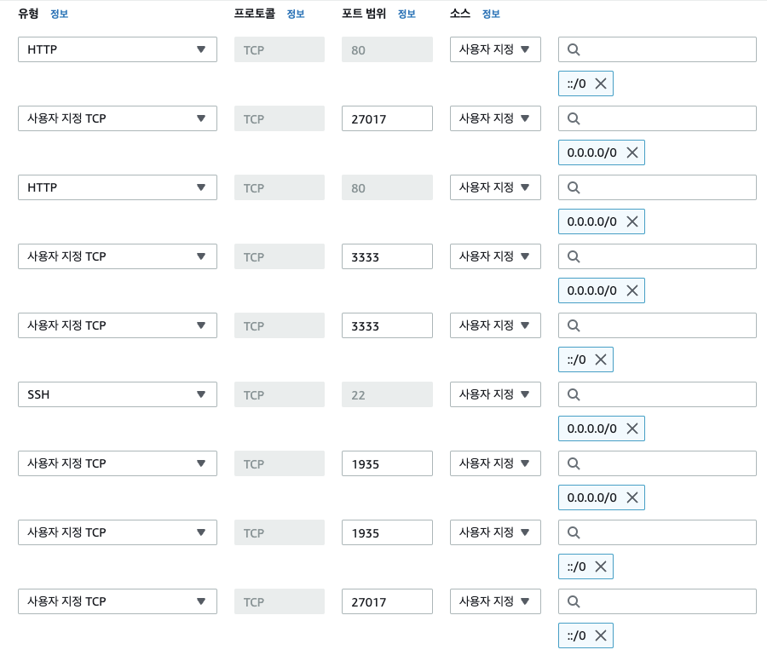
Task: Click port field 27017 of ::/0 rule
Action: pos(387,601)
